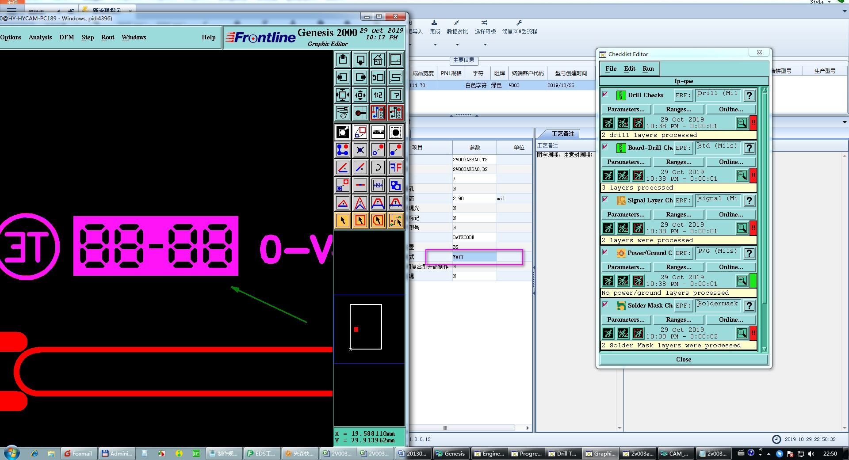Image resolution: width=849 pixels, height=460 pixels.
Task: Click the pan up icon in Graphic Editor
Action: [x=343, y=60]
